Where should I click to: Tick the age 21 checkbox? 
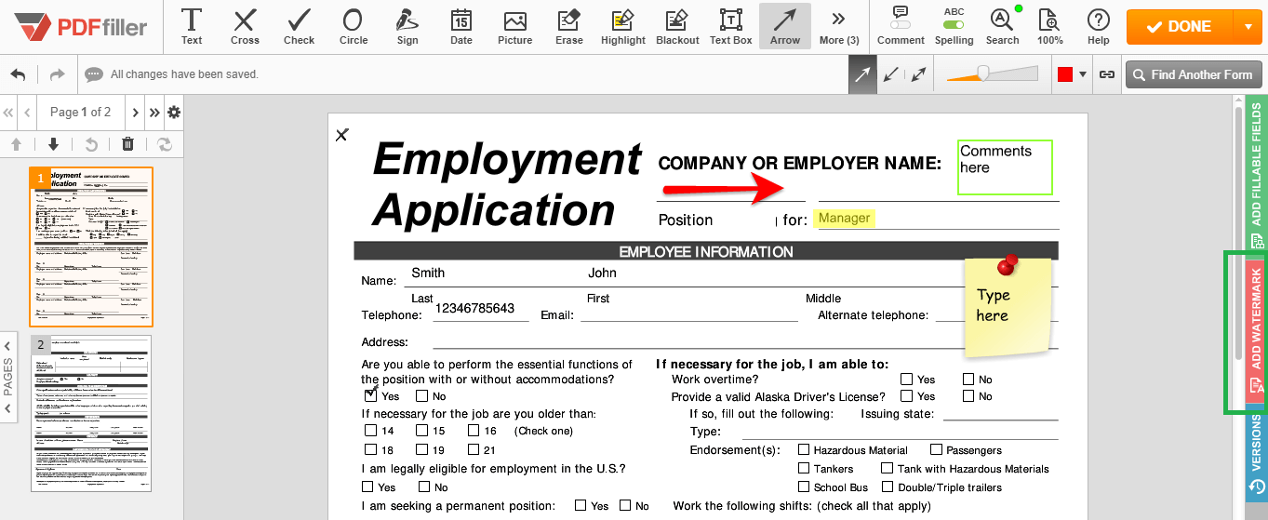coord(474,449)
